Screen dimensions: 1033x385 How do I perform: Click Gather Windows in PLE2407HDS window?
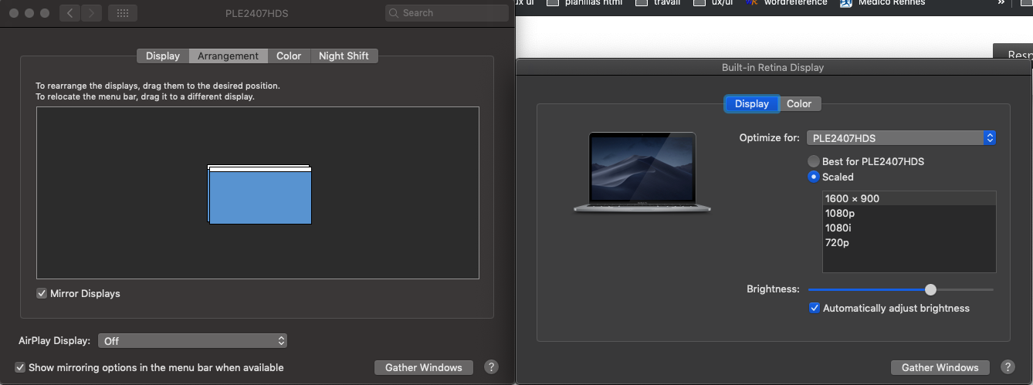424,367
